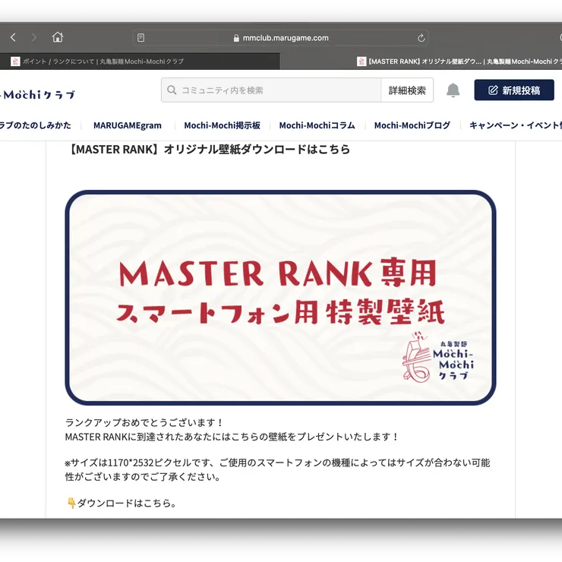The width and height of the screenshot is (562, 562).
Task: Open Mochi-Mochiブログ
Action: [x=412, y=125]
